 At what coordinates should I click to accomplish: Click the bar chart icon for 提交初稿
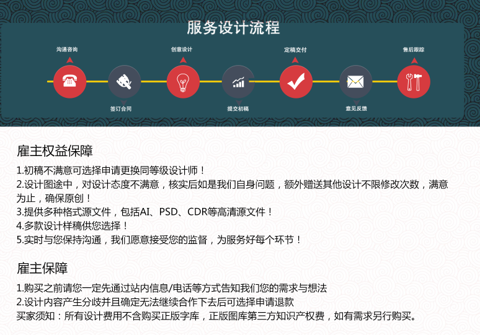(x=238, y=82)
